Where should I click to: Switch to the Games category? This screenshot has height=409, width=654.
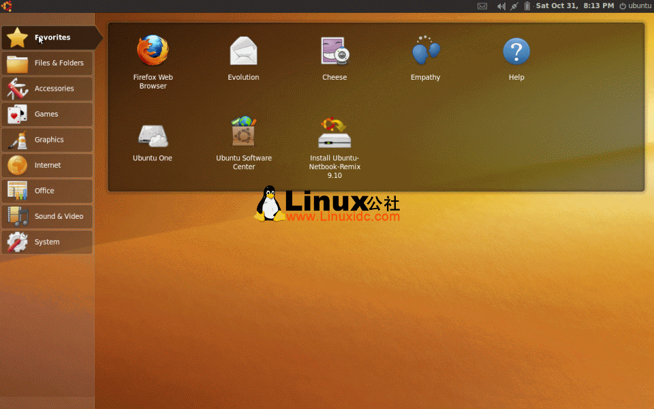(48, 114)
